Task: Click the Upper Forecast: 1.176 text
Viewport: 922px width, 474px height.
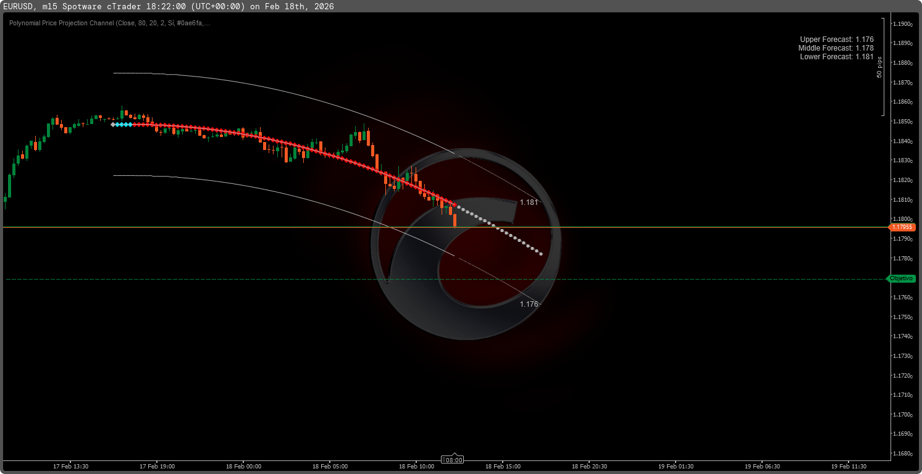Action: click(836, 39)
